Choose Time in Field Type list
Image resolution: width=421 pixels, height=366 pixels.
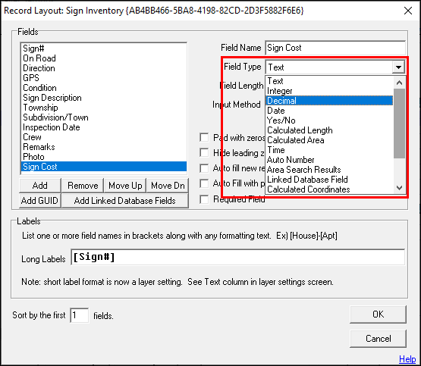pyautogui.click(x=329, y=150)
